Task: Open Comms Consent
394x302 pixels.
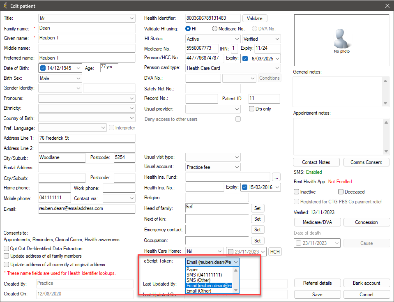Action: click(366, 162)
